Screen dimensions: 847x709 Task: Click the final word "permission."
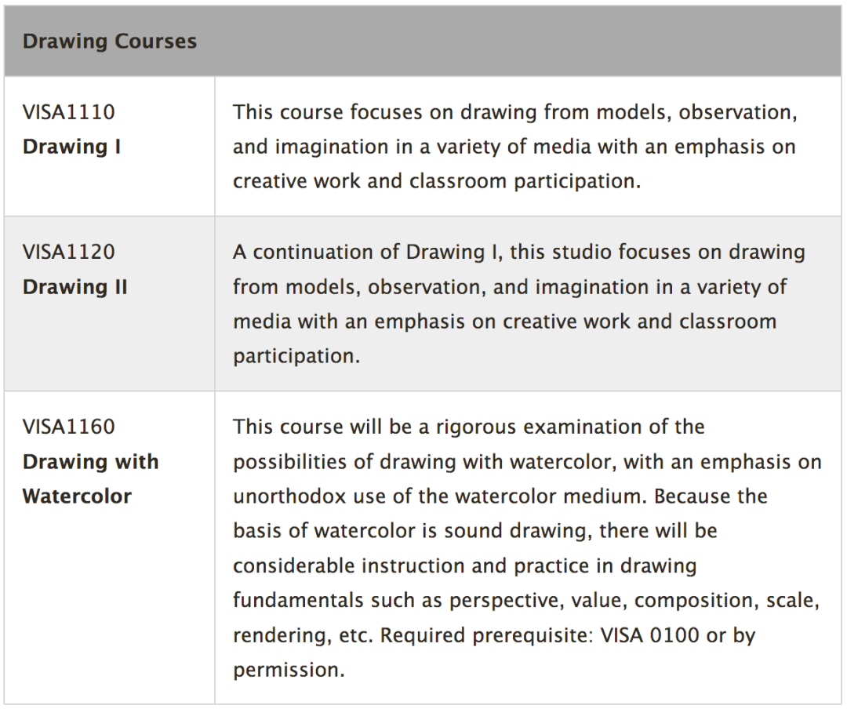289,669
